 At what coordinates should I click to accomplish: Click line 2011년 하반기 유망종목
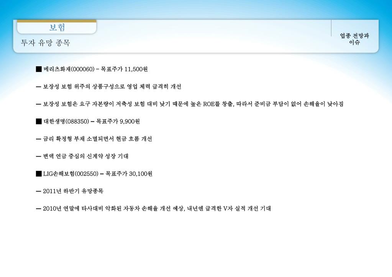70,191
